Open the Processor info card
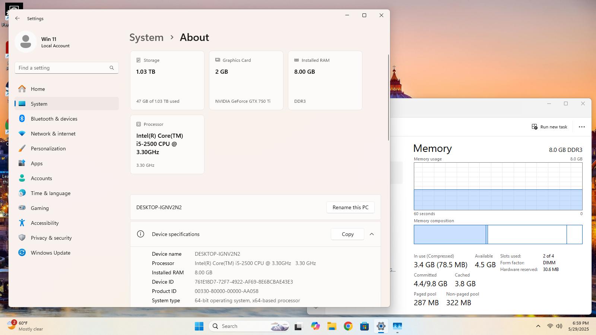This screenshot has width=596, height=335. click(167, 144)
